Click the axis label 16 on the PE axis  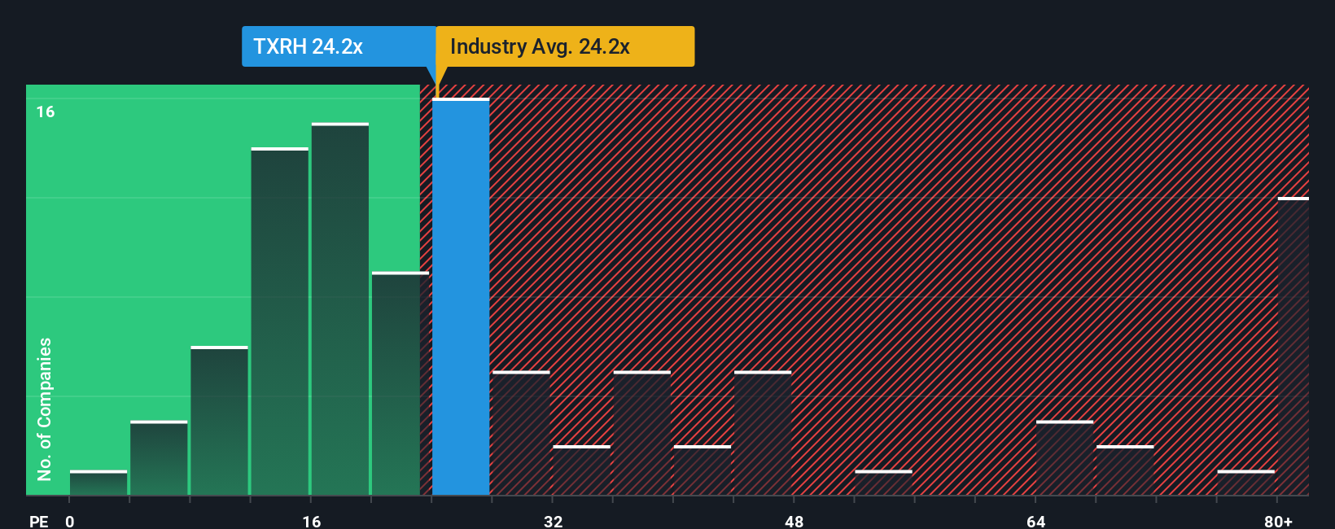[x=312, y=521]
